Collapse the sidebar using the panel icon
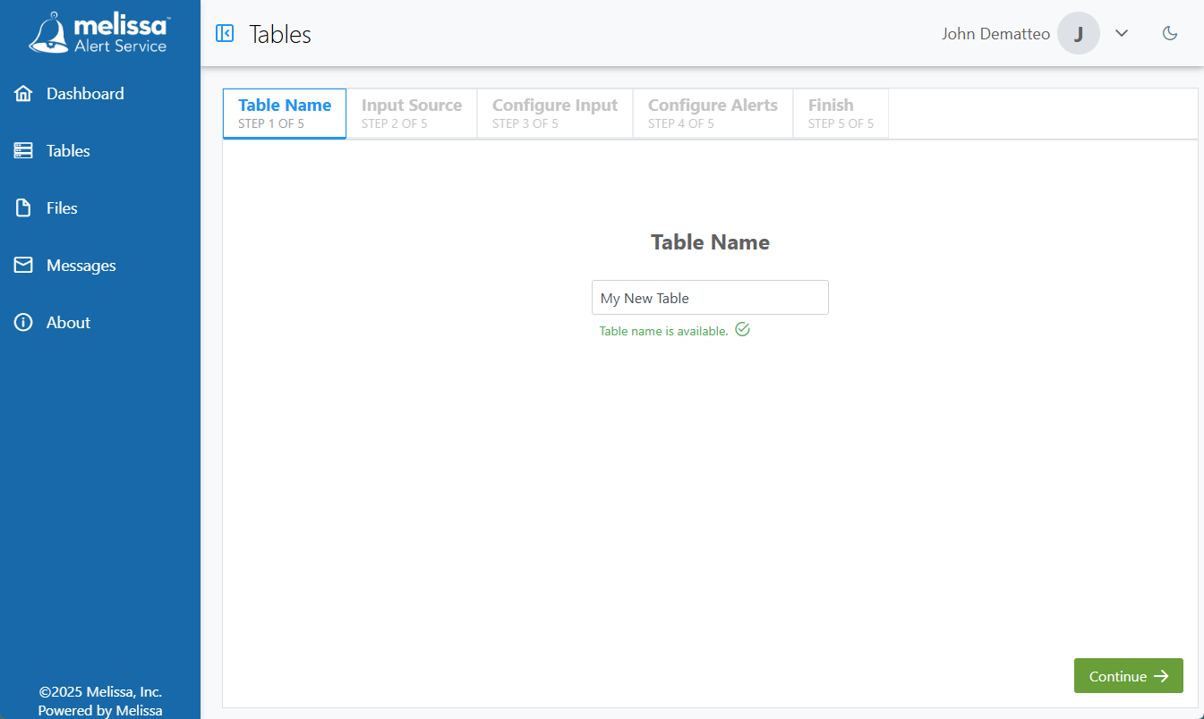 coord(225,33)
